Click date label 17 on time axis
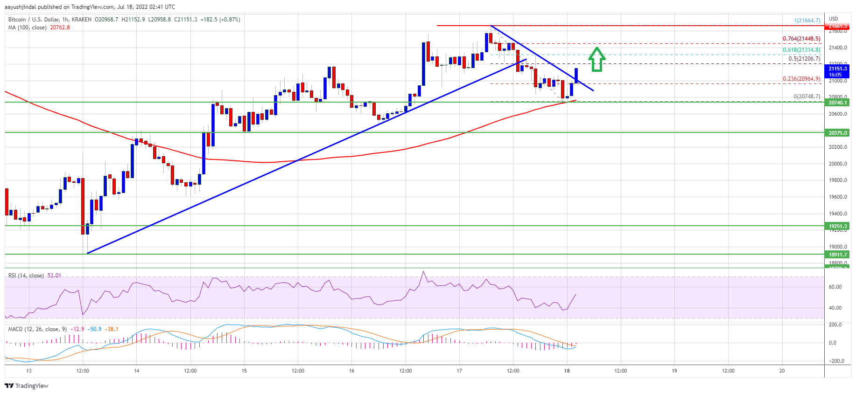Viewport: 856px width, 394px height. point(459,371)
